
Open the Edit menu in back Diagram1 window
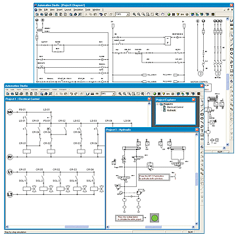[46, 10]
